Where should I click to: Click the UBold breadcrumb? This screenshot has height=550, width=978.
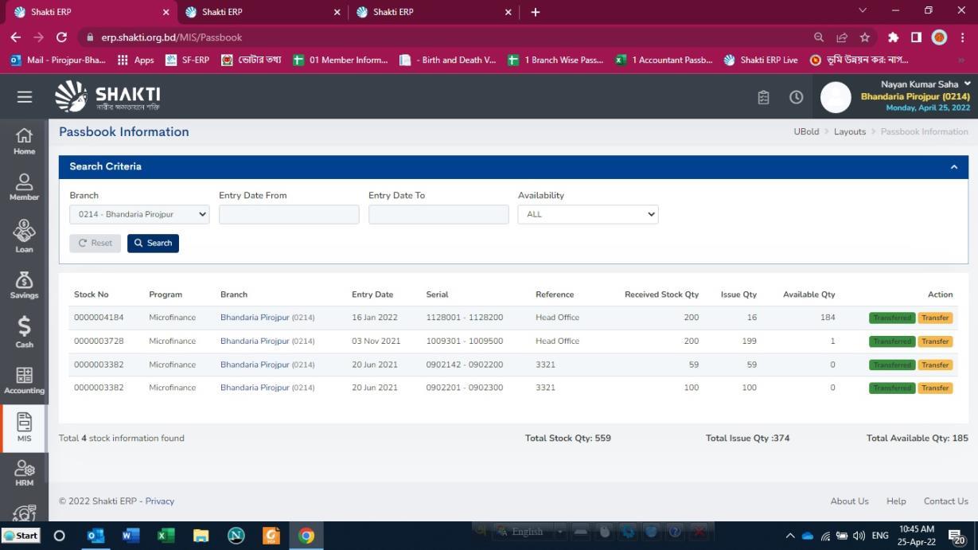click(806, 132)
